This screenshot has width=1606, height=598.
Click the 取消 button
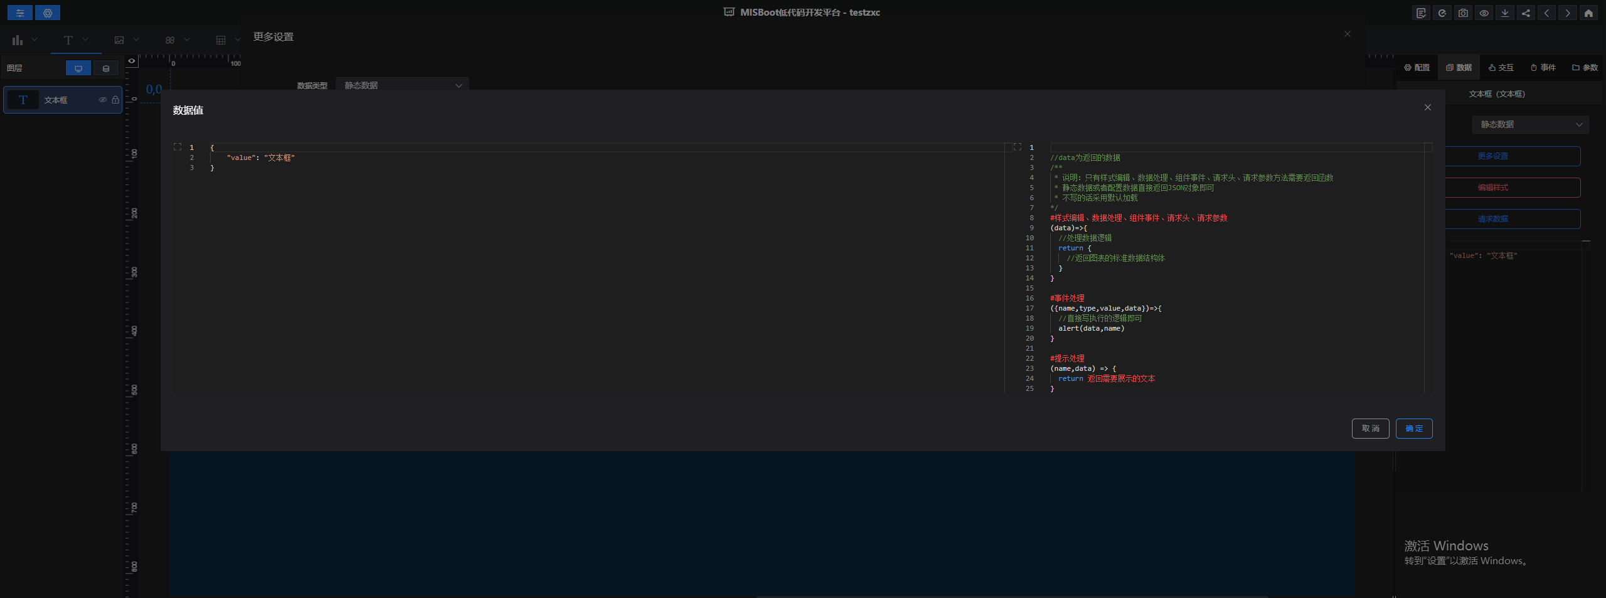coord(1371,429)
